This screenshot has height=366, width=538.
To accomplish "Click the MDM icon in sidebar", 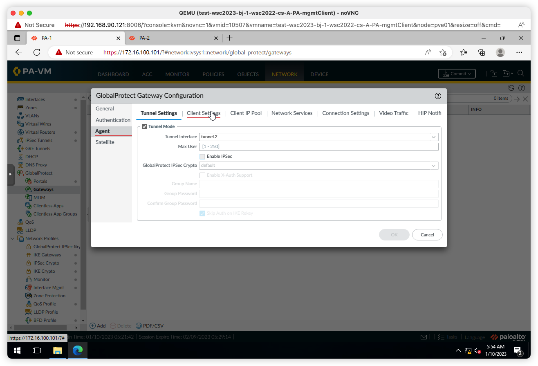I will click(29, 198).
